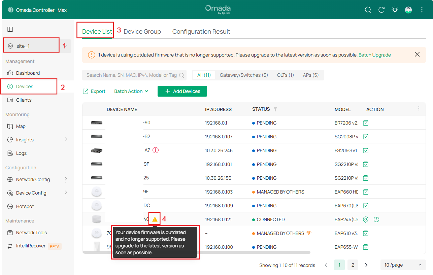Open the 10 /page size dropdown
The width and height of the screenshot is (433, 275).
click(403, 265)
